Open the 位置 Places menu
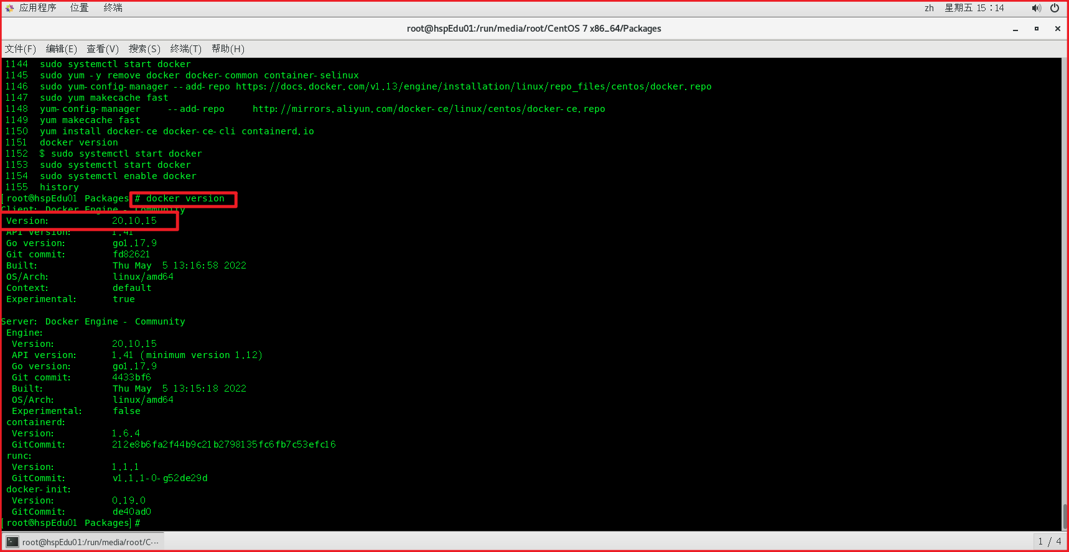The width and height of the screenshot is (1069, 552). 79,8
